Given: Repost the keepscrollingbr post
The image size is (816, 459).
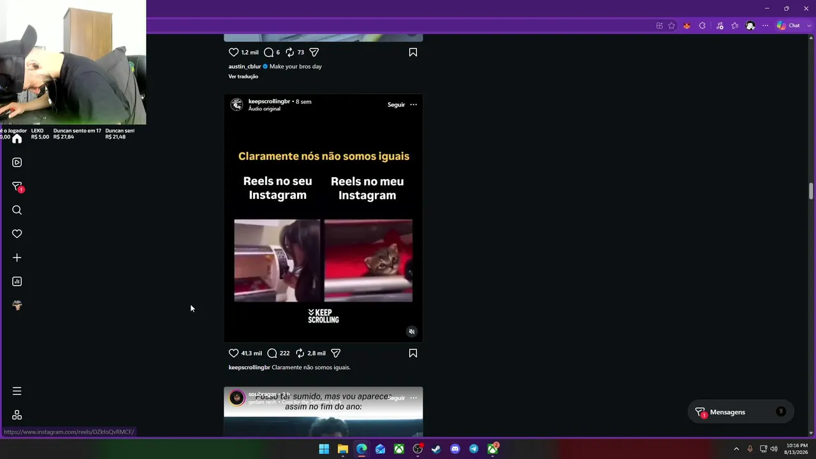Looking at the screenshot, I should pyautogui.click(x=300, y=353).
